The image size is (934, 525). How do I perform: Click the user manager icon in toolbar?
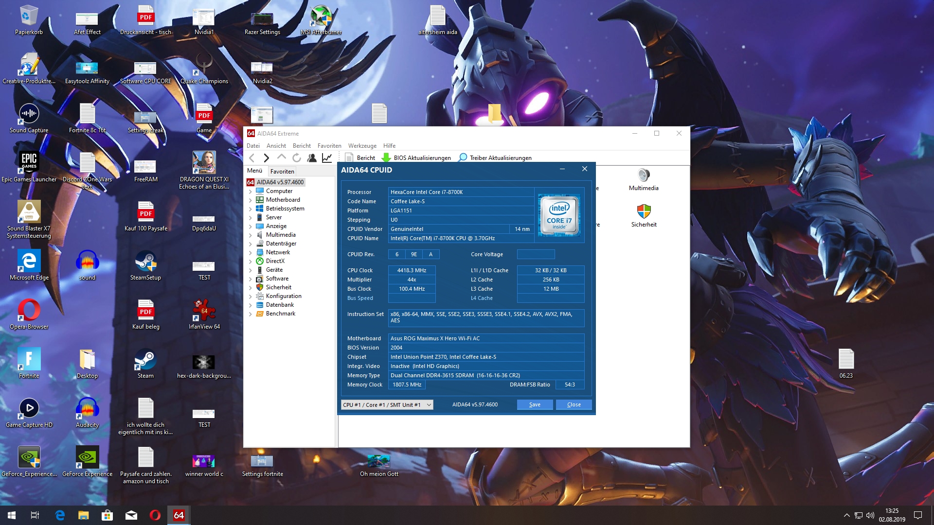tap(312, 158)
